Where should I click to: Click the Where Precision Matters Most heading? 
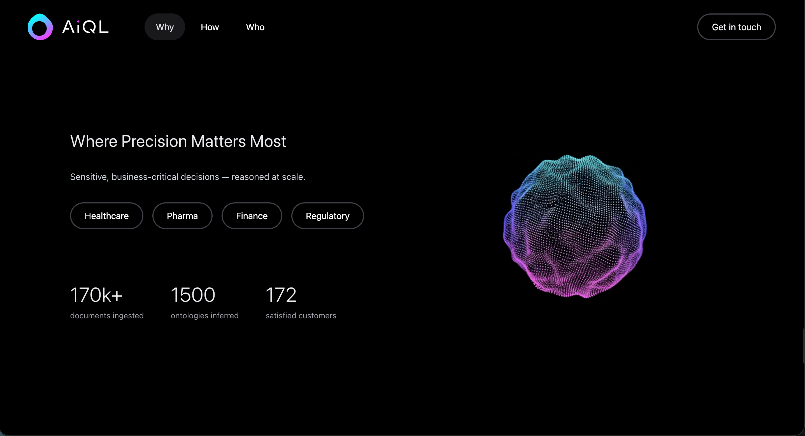(x=178, y=141)
